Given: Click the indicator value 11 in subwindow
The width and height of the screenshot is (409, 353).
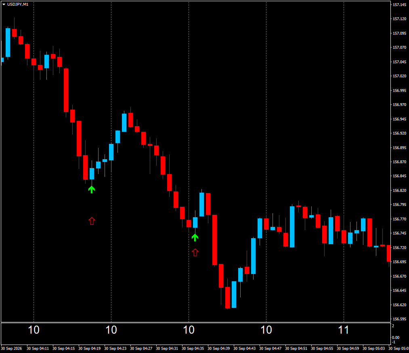Looking at the screenshot, I should [344, 330].
